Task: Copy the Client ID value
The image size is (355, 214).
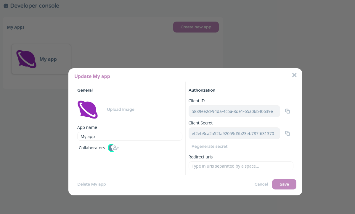Action: pyautogui.click(x=287, y=111)
